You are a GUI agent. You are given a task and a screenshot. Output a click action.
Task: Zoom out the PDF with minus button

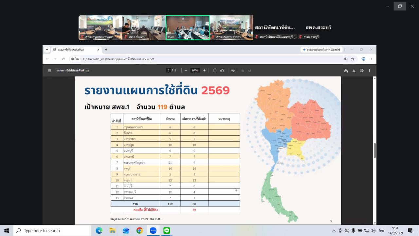tap(186, 70)
